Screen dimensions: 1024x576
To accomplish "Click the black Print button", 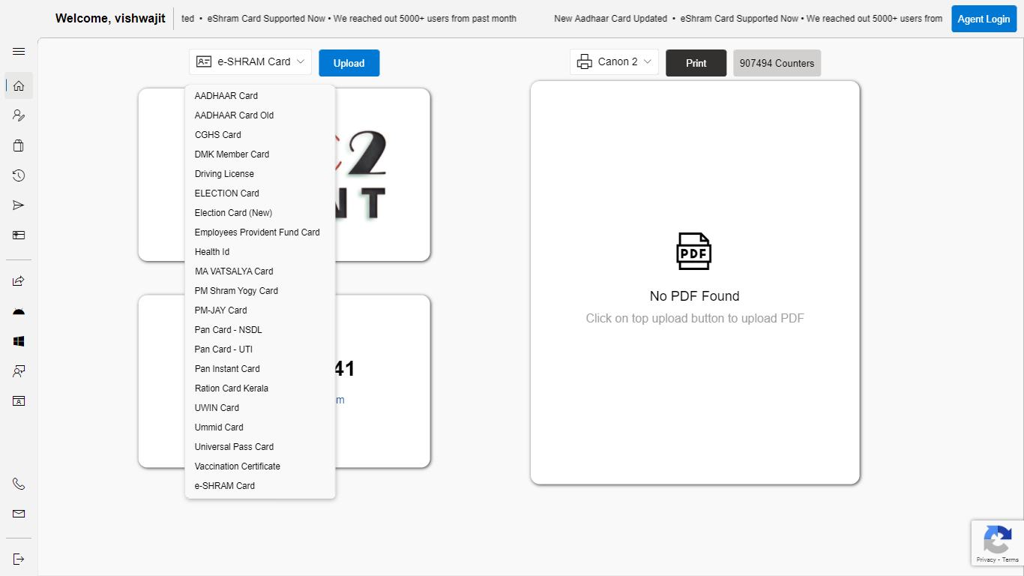I will (696, 63).
